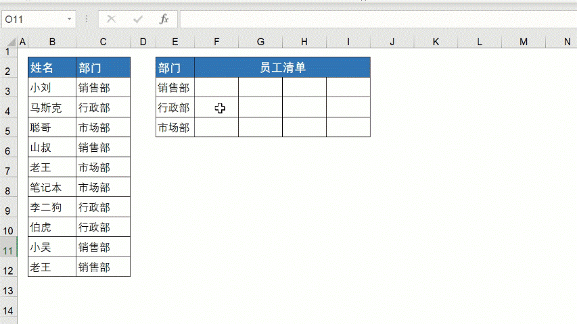The image size is (577, 324).
Task: Select column G header
Action: coord(260,42)
